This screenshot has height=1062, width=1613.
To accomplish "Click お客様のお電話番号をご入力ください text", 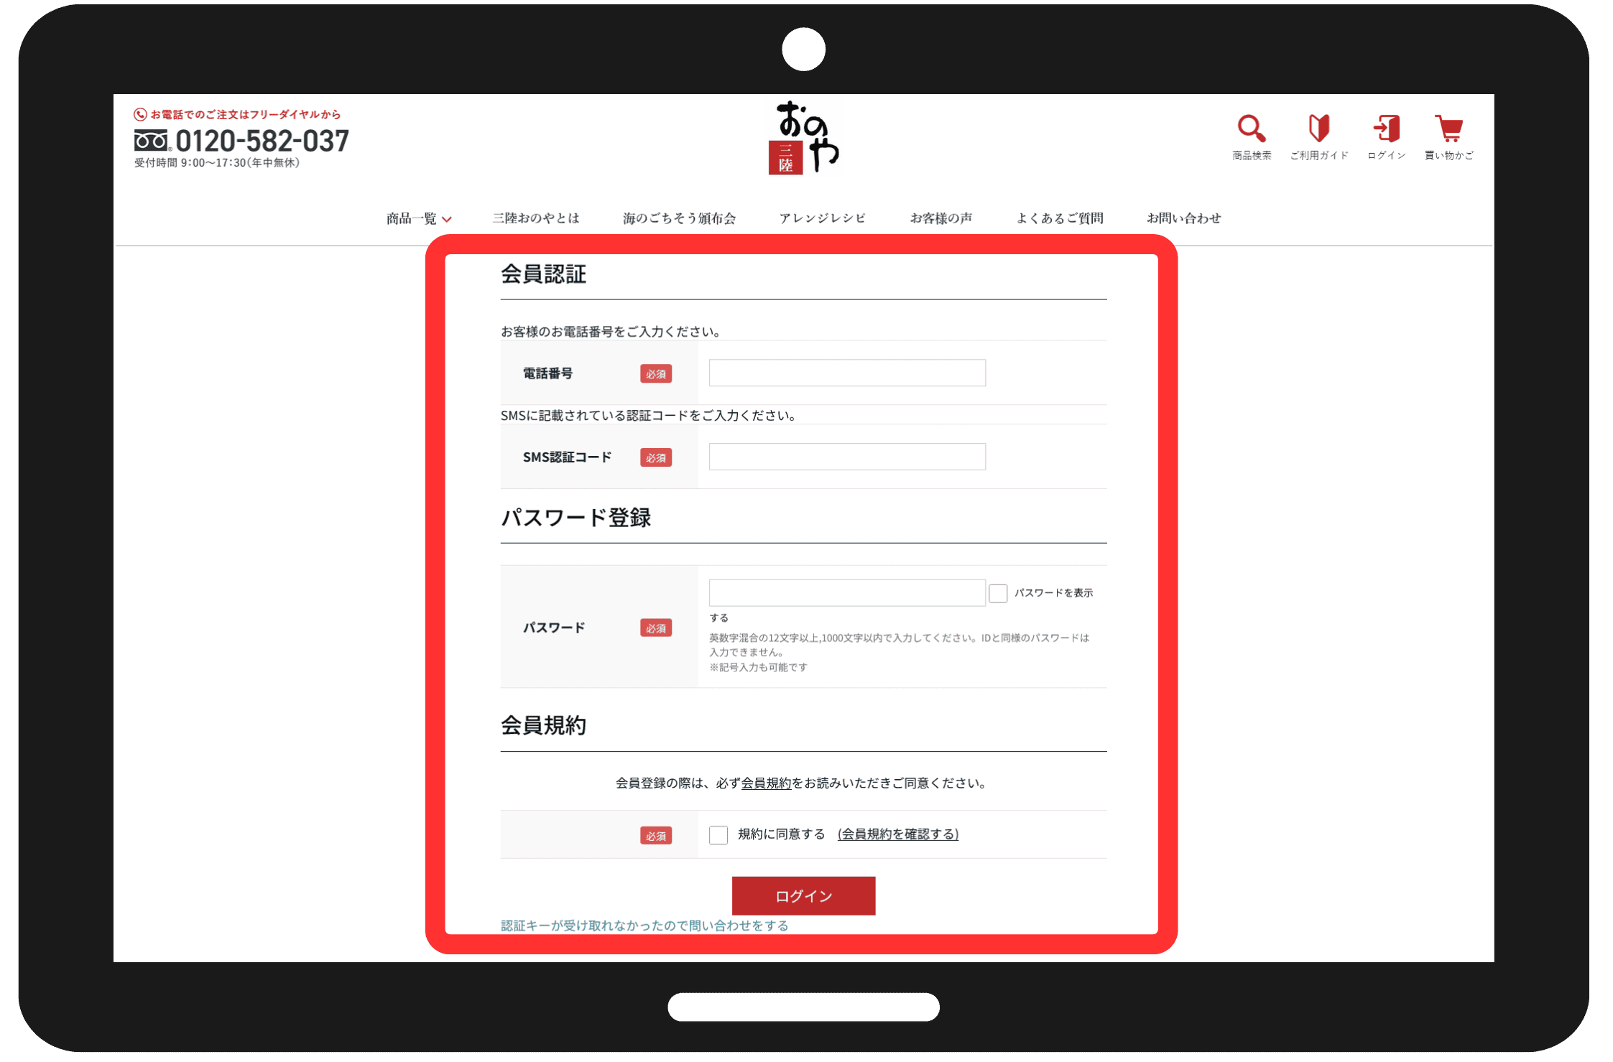I will [611, 332].
